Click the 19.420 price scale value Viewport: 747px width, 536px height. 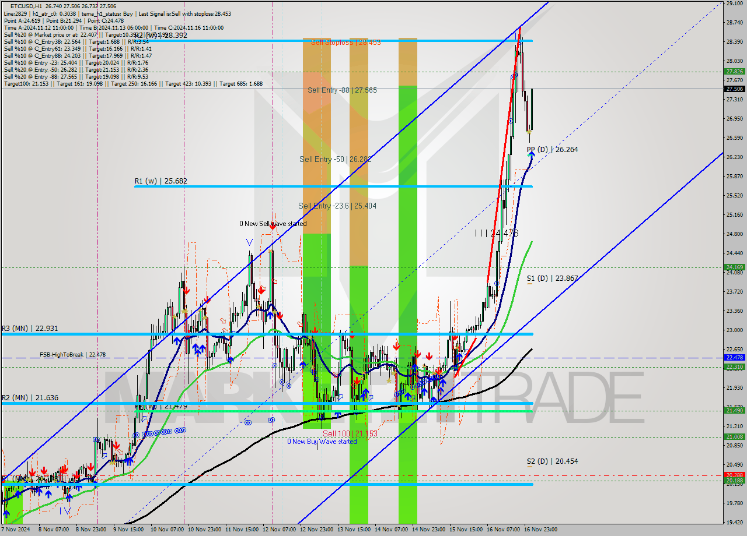click(x=734, y=522)
